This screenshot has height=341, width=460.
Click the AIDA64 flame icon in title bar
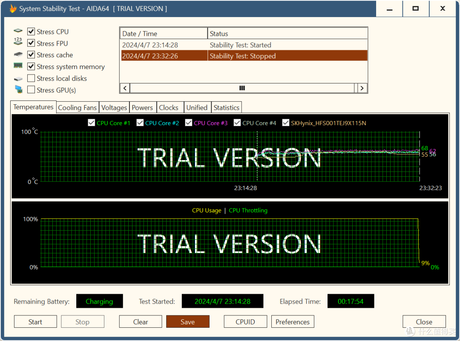tap(13, 9)
